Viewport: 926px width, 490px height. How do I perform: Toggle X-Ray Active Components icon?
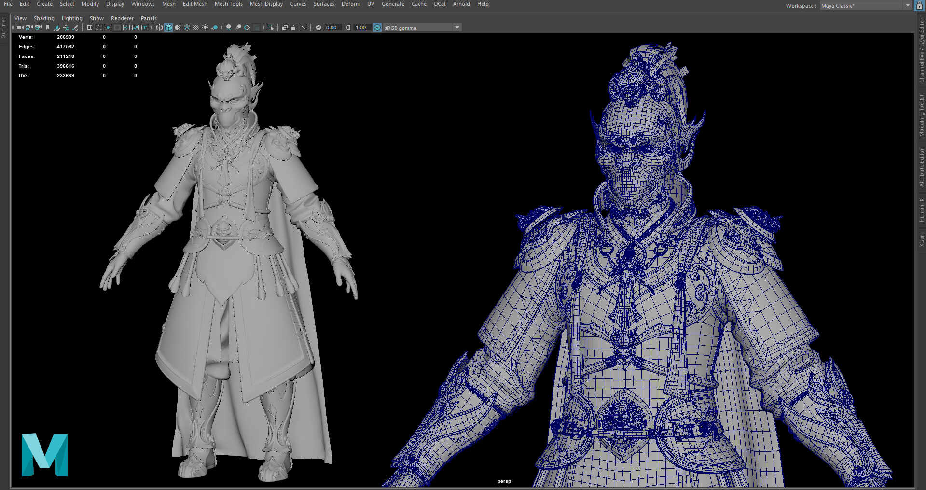(294, 28)
